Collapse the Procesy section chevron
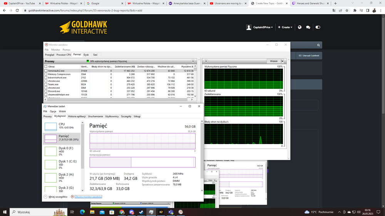 click(193, 61)
